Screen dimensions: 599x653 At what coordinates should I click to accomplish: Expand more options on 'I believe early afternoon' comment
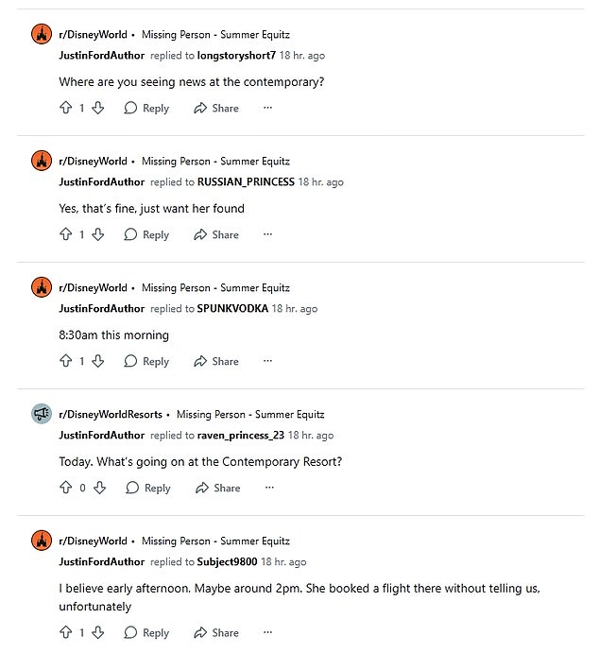coord(268,633)
